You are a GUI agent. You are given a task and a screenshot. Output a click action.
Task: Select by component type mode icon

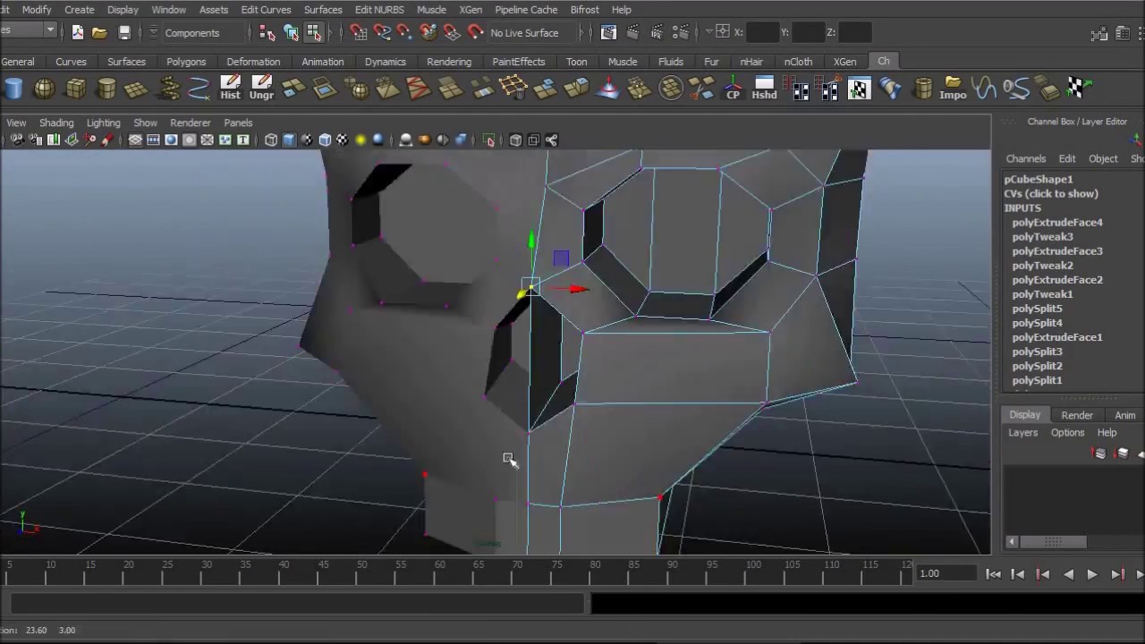313,33
